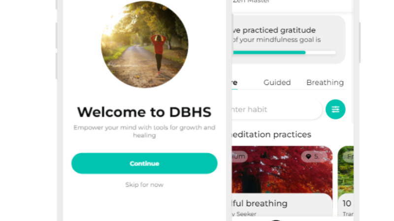Viewport: 394px width, 221px height.
Task: Click the Zen Master profile label
Action: 251,1
